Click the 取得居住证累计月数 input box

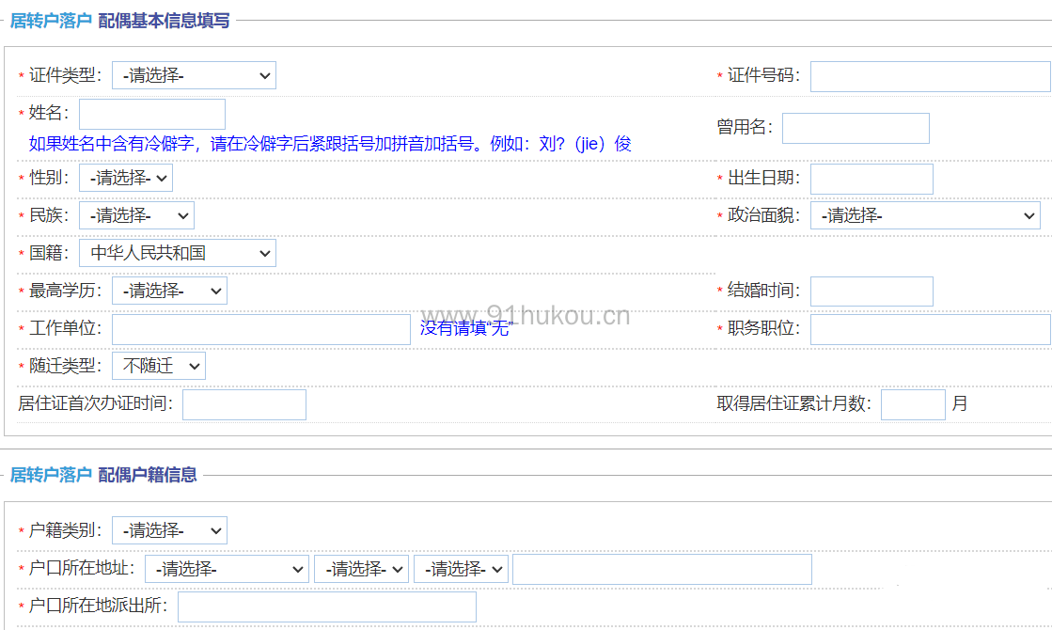(x=913, y=404)
